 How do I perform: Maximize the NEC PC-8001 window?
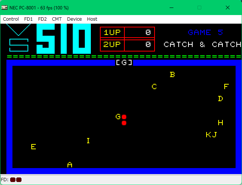click(x=199, y=7)
